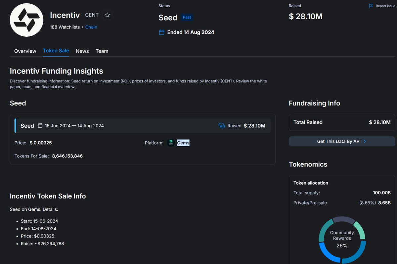Click the Incentiv Token Sale Info heading
Image resolution: width=397 pixels, height=264 pixels.
[x=48, y=196]
